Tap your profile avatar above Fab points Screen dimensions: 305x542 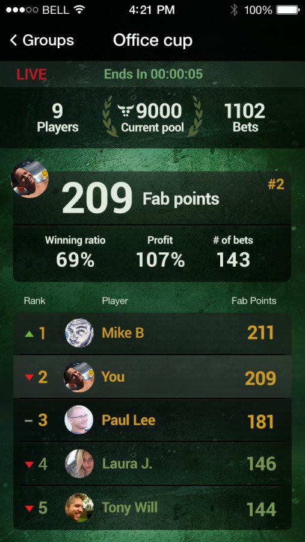click(x=29, y=179)
